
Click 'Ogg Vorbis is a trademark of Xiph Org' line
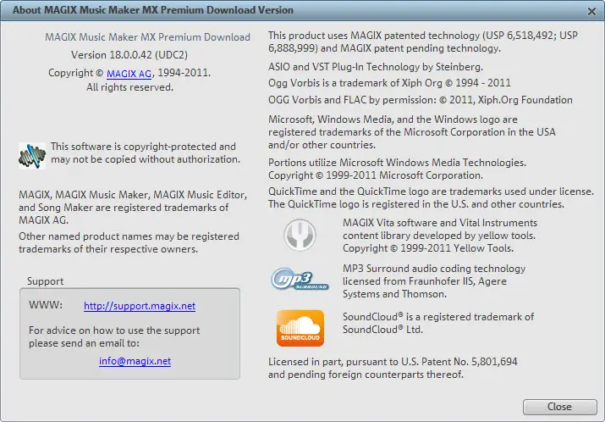click(389, 83)
